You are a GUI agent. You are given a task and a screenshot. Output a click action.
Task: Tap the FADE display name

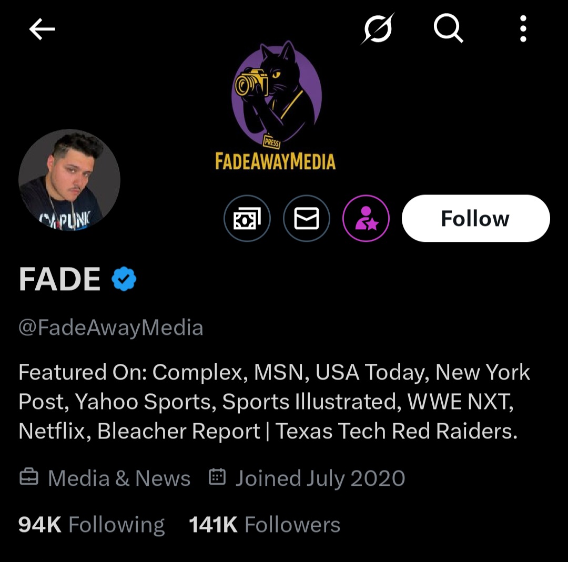[x=59, y=279]
